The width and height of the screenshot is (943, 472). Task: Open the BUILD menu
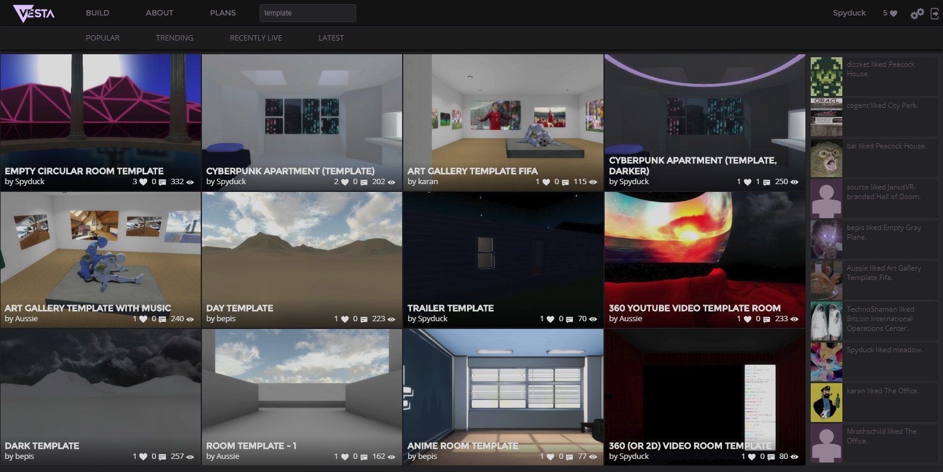[97, 13]
